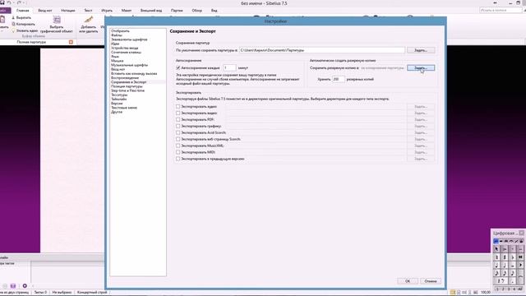Open the Внешний вид ribbon tab

pyautogui.click(x=151, y=11)
